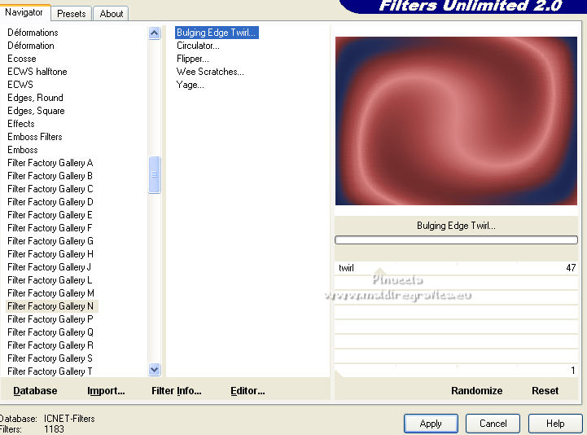
Task: Reset the filter parameters
Action: (545, 391)
